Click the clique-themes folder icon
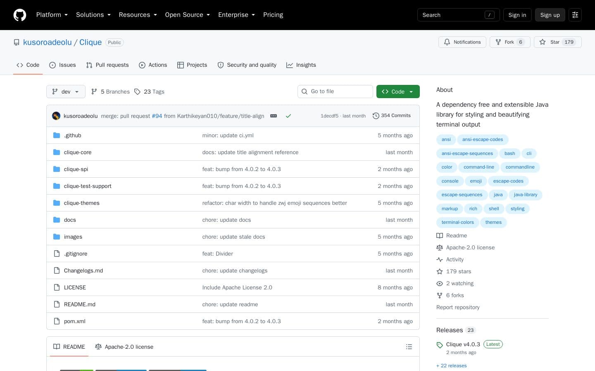 (57, 203)
